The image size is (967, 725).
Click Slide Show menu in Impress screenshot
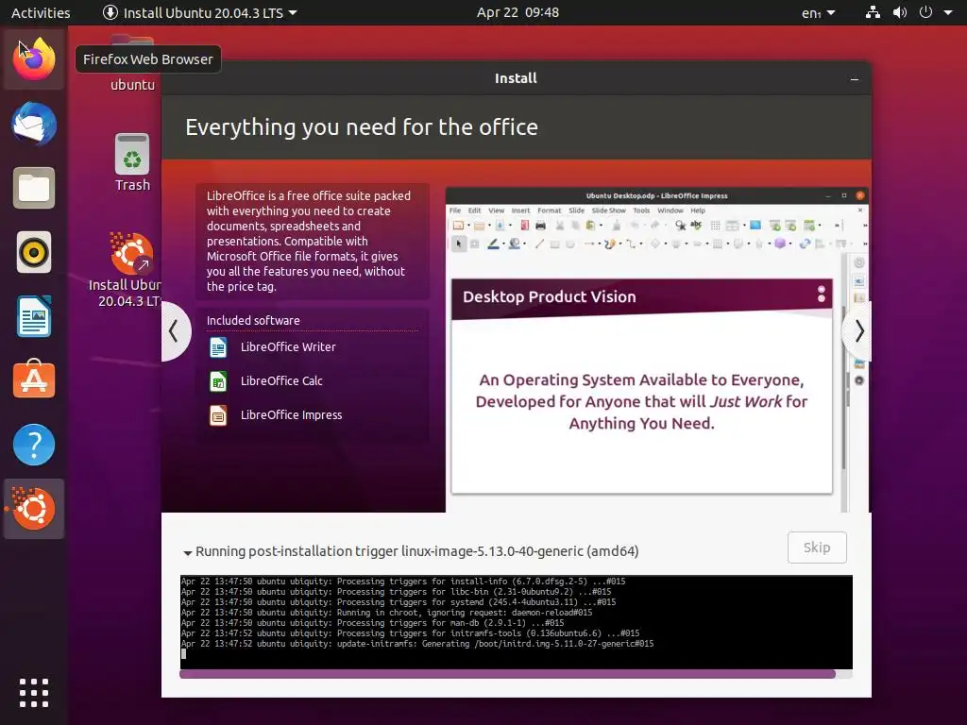click(x=609, y=211)
